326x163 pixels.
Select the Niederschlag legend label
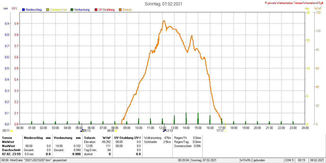click(34, 10)
